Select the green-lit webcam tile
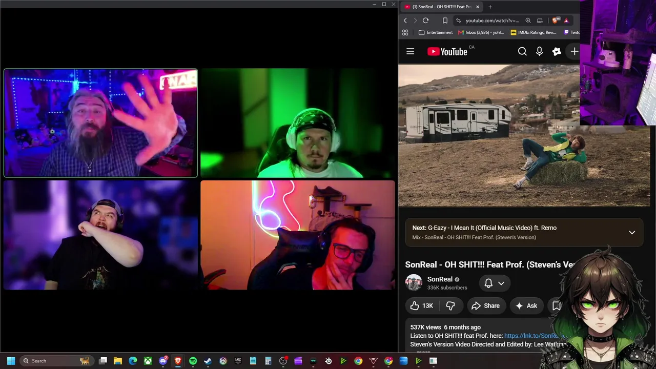 coord(298,123)
